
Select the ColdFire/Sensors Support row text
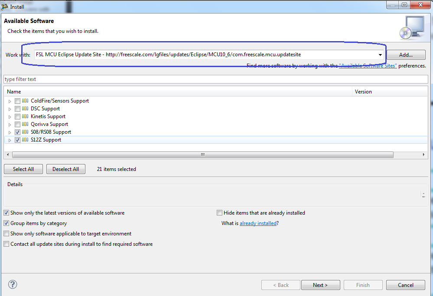pyautogui.click(x=60, y=101)
